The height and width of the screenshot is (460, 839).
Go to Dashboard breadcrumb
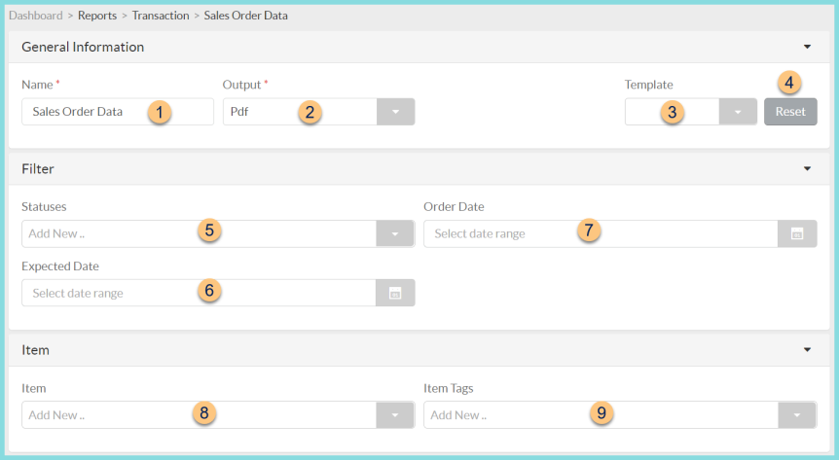(x=36, y=16)
